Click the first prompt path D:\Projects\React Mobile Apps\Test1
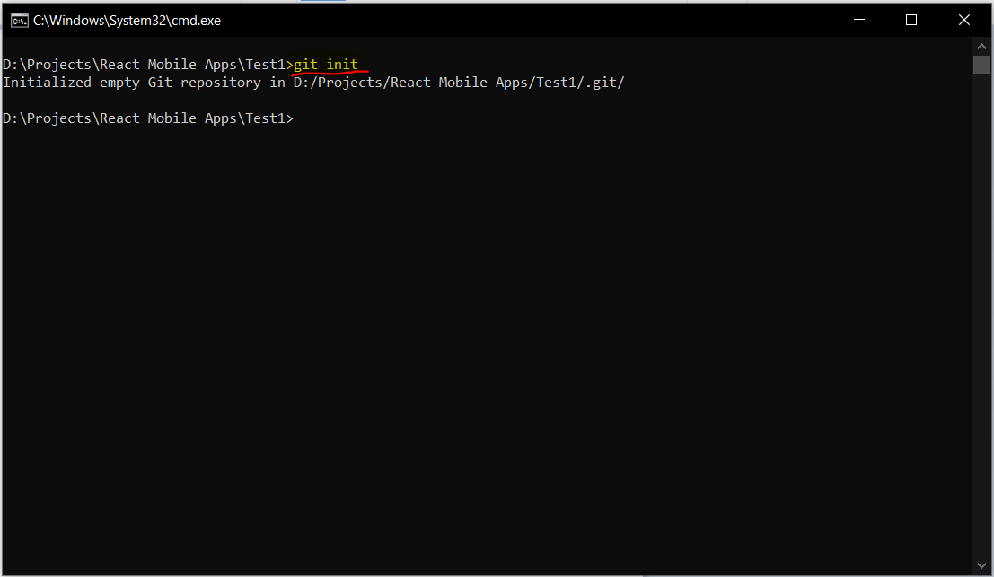Viewport: 994px width, 577px height. [x=144, y=64]
